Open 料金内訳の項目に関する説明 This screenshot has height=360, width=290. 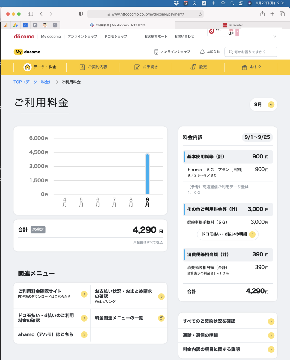(228, 349)
